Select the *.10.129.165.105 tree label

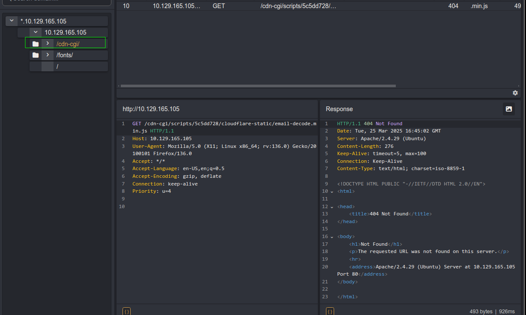point(43,21)
